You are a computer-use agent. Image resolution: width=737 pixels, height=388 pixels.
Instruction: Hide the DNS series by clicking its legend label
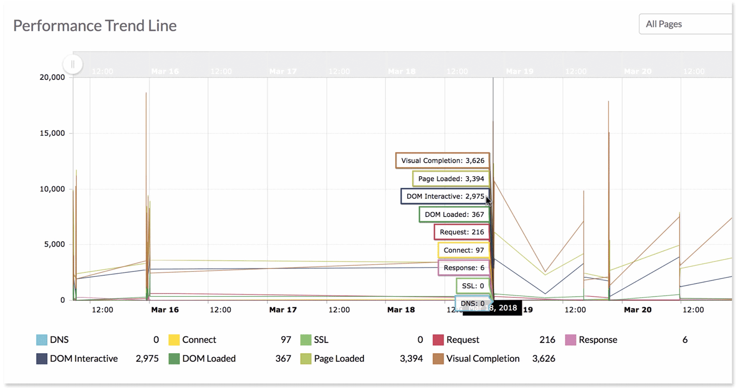pos(59,339)
